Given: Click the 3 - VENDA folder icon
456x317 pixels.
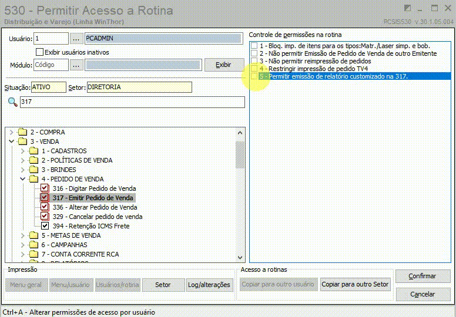Looking at the screenshot, I should point(22,142).
